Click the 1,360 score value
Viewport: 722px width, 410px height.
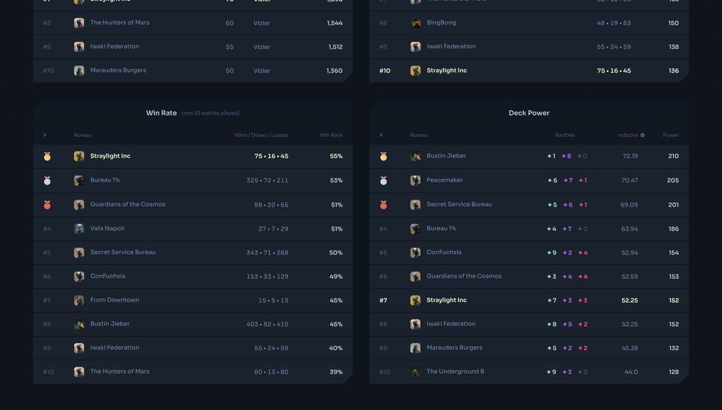(335, 71)
